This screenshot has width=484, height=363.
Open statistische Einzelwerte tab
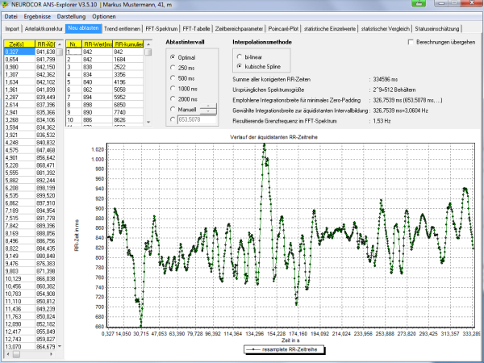pyautogui.click(x=329, y=29)
